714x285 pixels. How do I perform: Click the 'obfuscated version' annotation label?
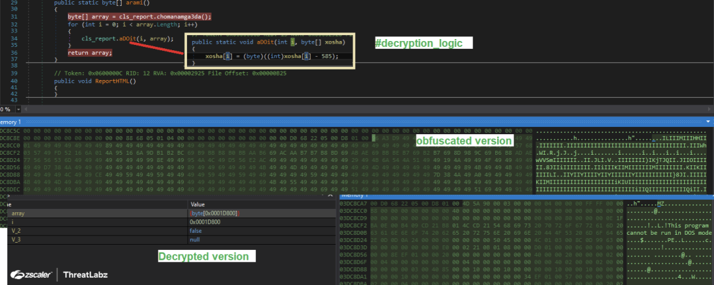463,141
